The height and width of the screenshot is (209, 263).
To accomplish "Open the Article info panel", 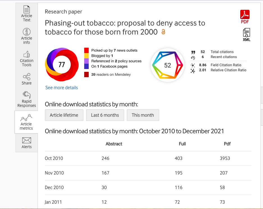I will 27,36.
